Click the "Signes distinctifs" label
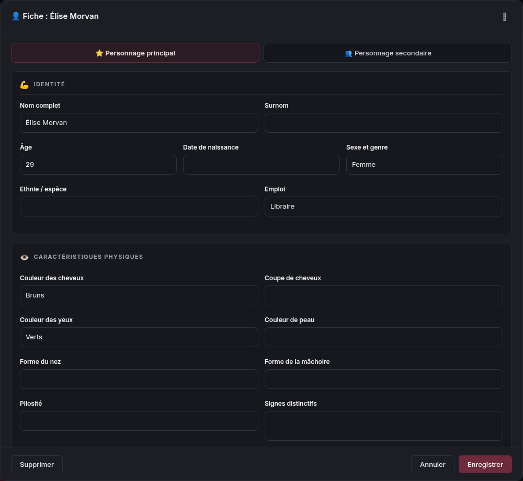Viewport: 523px width, 481px height. pyautogui.click(x=290, y=403)
